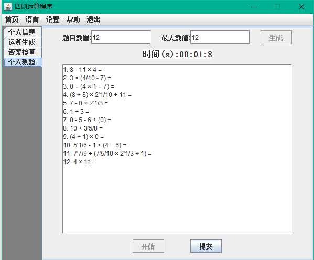Open the 设置 menu

tap(52, 19)
